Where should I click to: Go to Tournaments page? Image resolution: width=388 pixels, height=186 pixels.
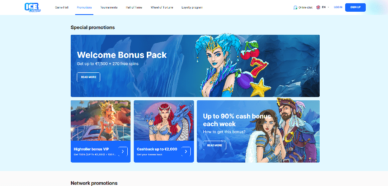click(x=109, y=7)
